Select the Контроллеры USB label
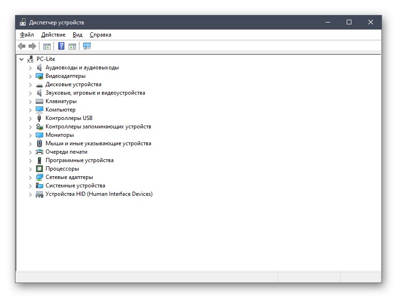397x298 pixels. [x=69, y=118]
